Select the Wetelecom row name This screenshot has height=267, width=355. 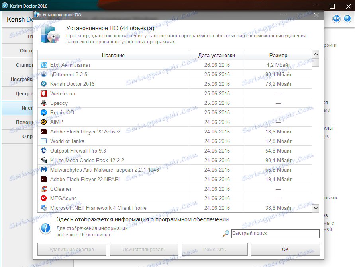tap(63, 93)
